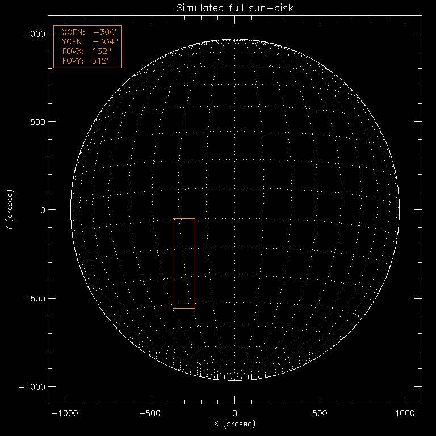The height and width of the screenshot is (436, 436).
Task: Click the 'X (arcsec)' axis label
Action: [x=234, y=424]
